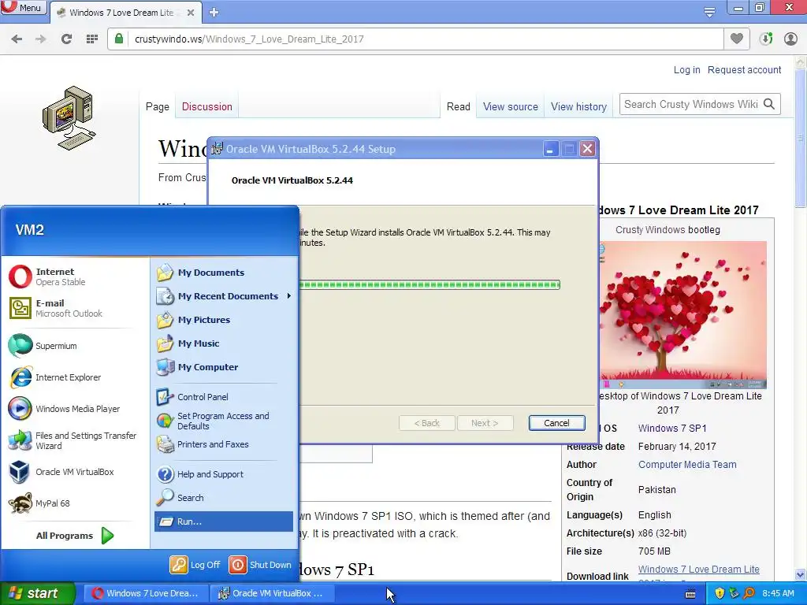
Task: Open Search from Start menu
Action: pyautogui.click(x=224, y=498)
